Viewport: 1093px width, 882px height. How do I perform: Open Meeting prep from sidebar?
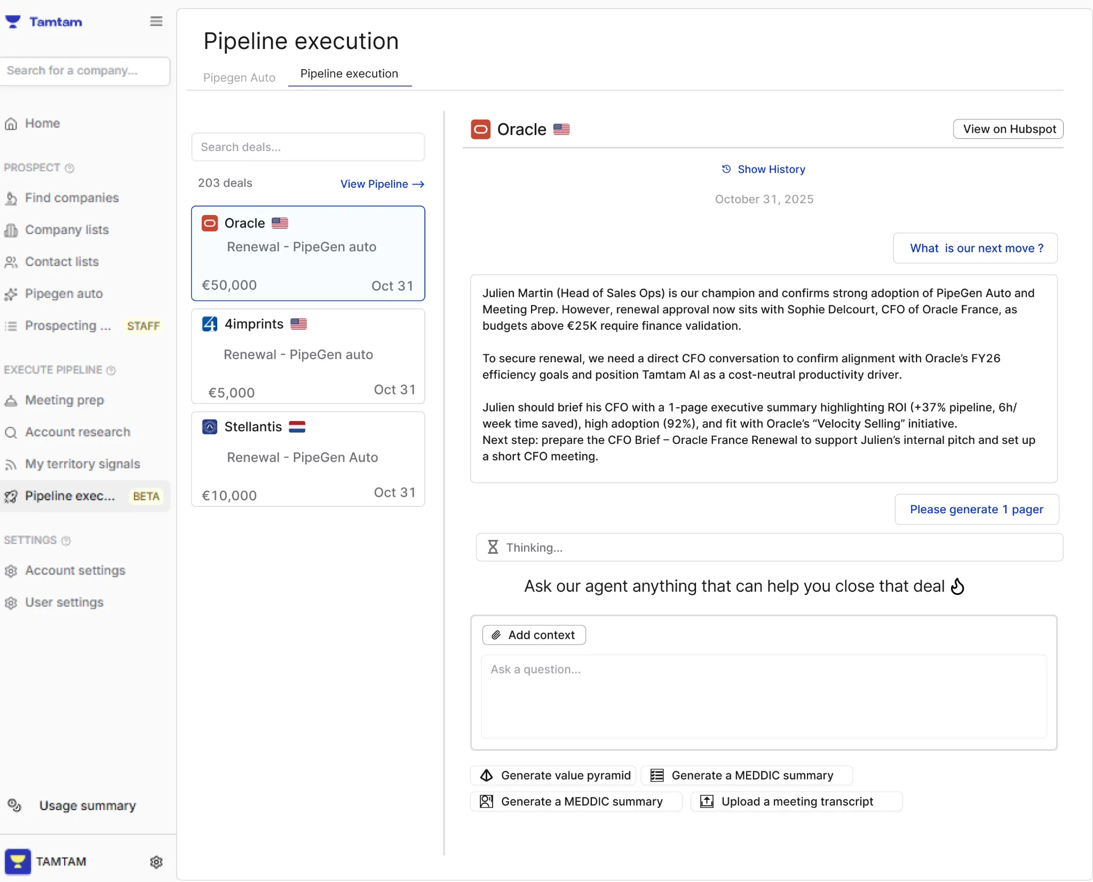(64, 400)
